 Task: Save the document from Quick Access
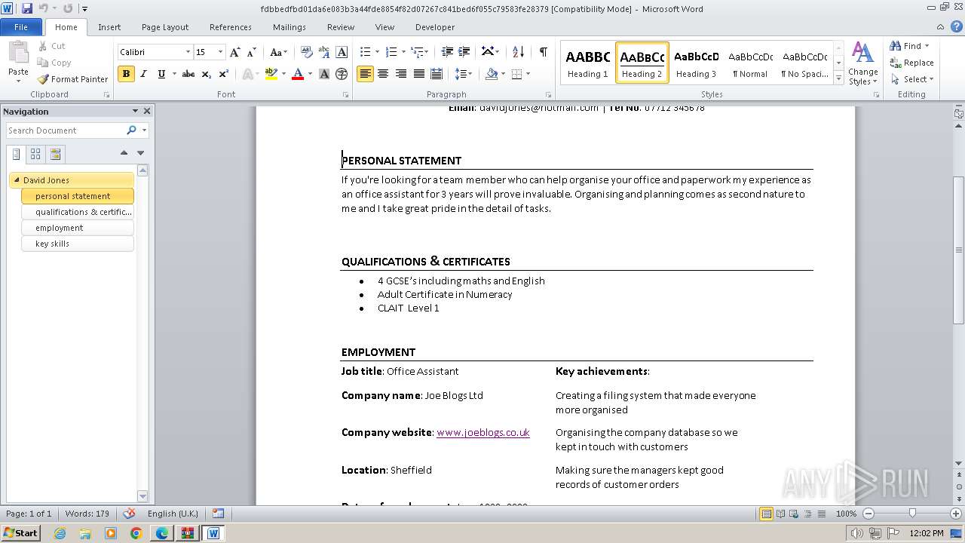(27, 9)
